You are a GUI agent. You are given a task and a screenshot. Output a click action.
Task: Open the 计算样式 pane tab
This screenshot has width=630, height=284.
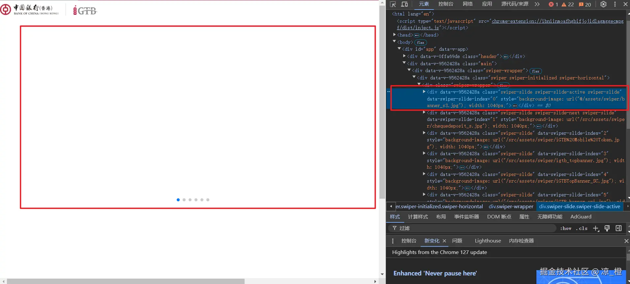point(418,217)
